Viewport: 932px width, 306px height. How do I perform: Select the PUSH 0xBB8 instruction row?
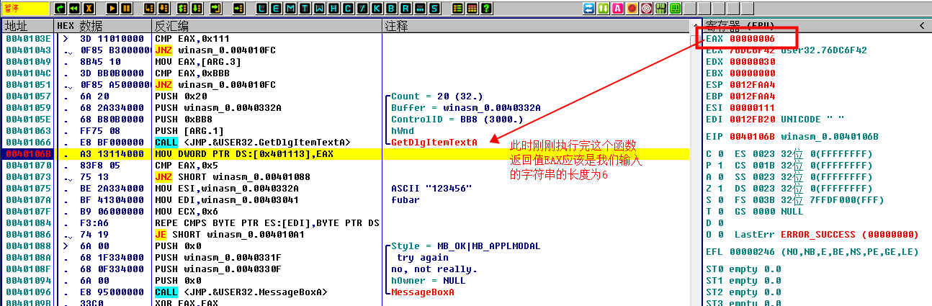(x=345, y=120)
